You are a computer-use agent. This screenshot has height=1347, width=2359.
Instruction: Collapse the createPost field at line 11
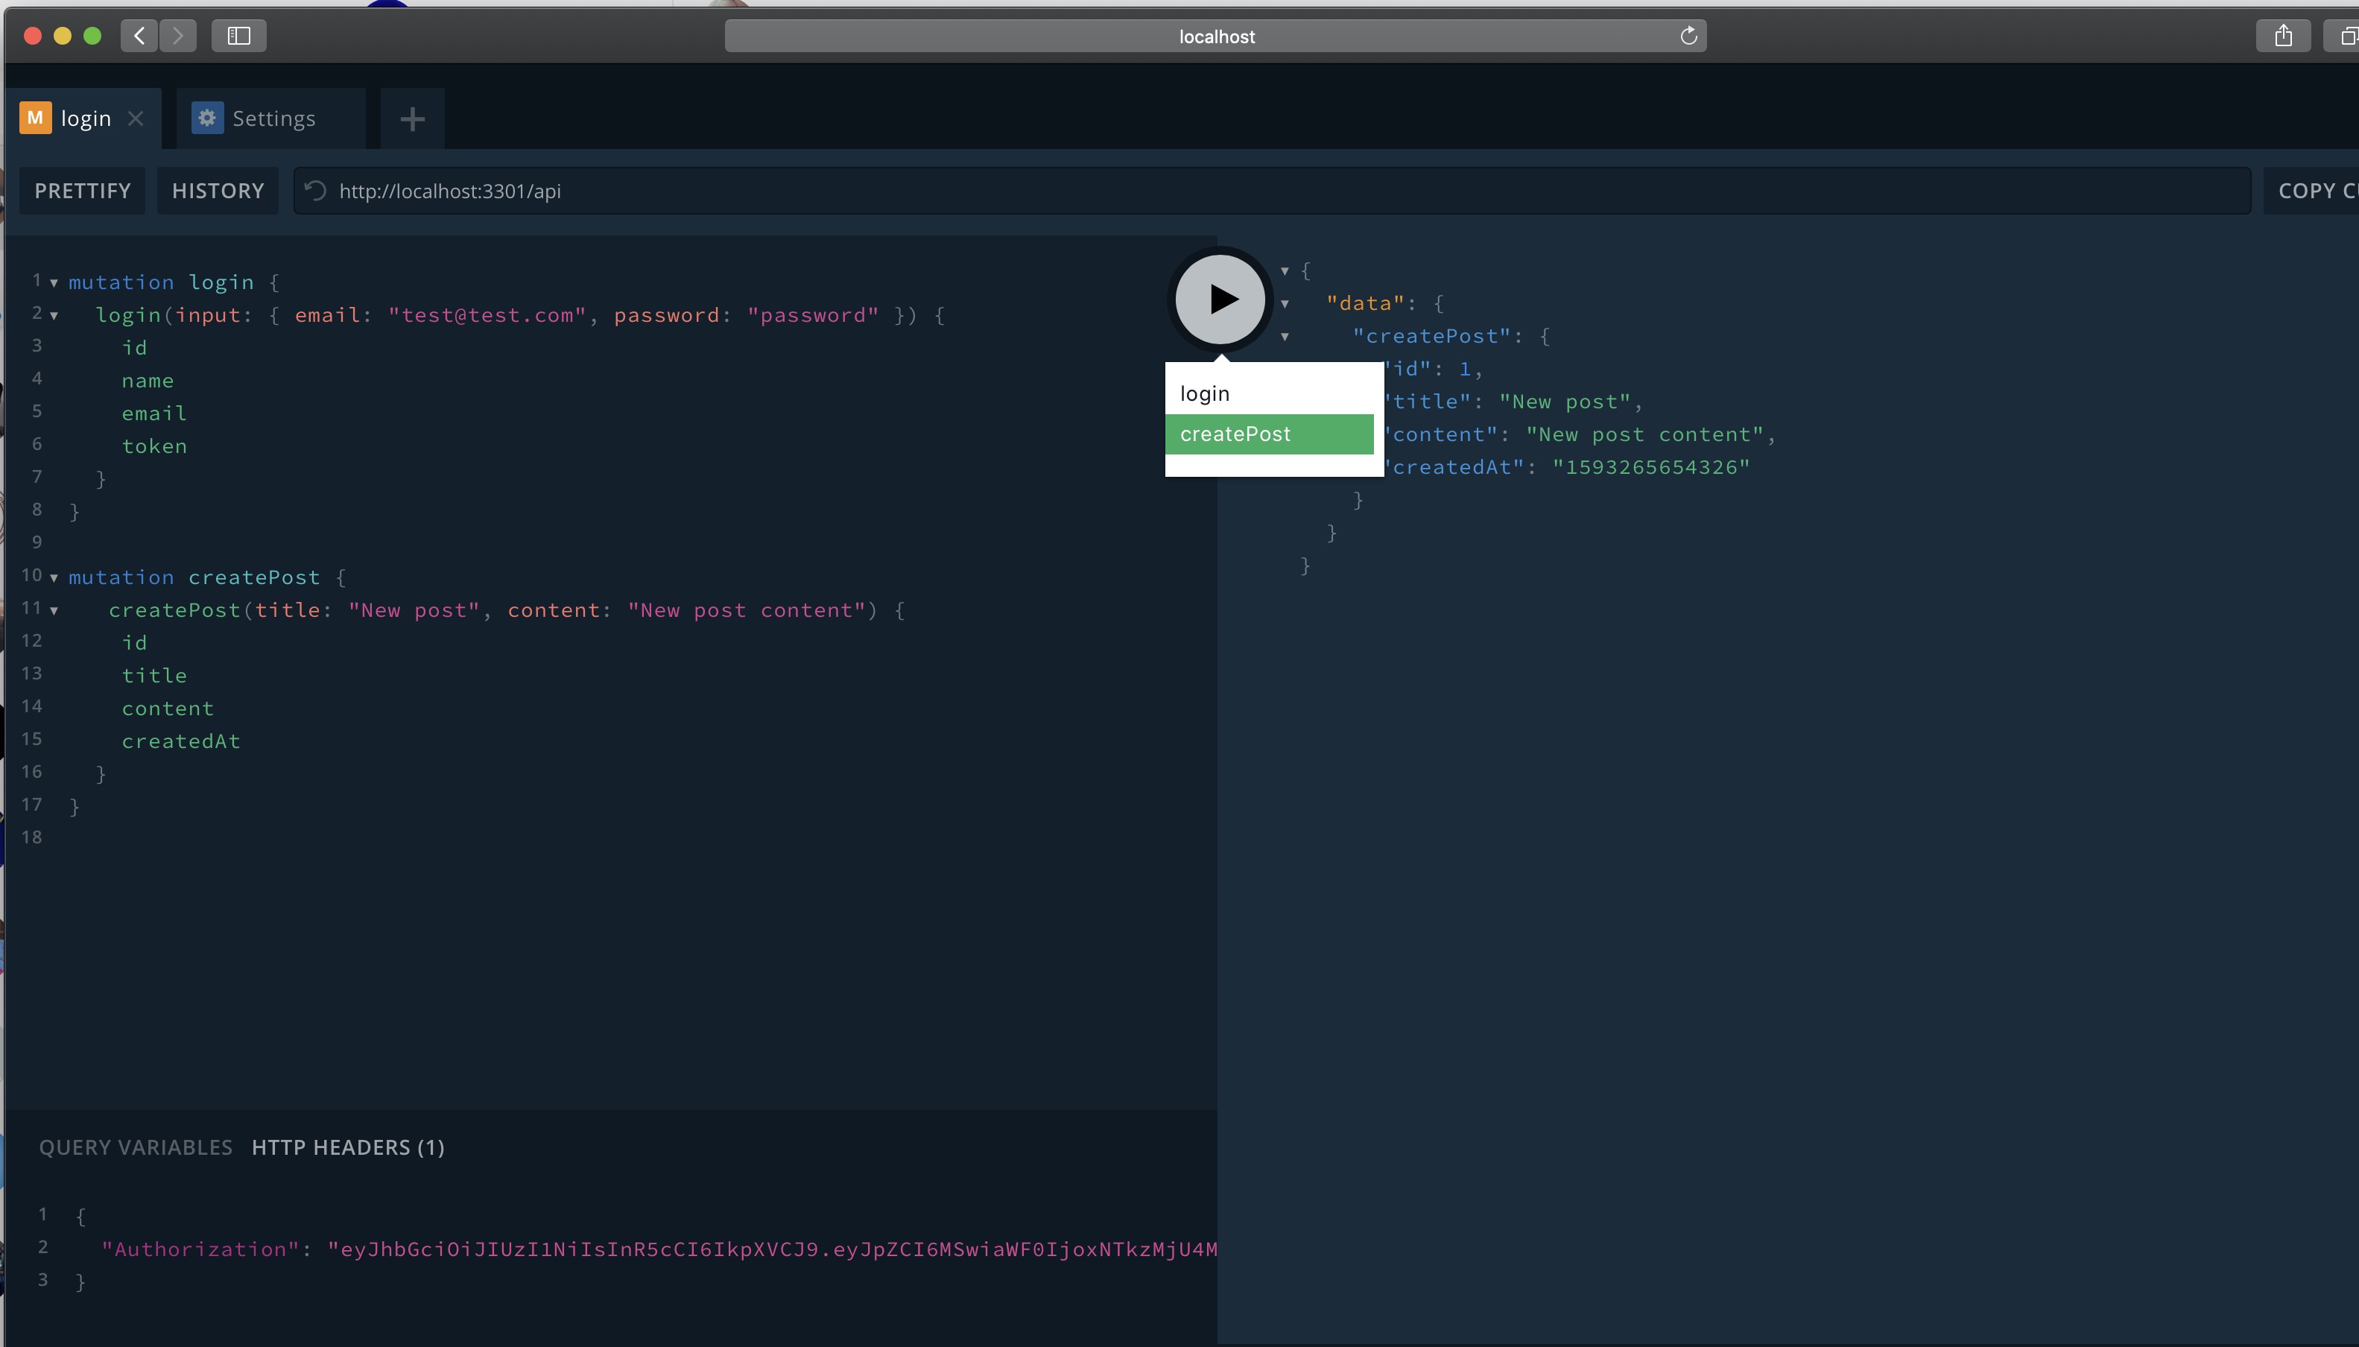[x=54, y=611]
